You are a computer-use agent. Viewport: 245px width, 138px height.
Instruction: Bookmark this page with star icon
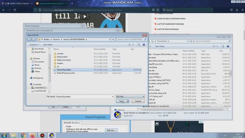[x=158, y=10]
